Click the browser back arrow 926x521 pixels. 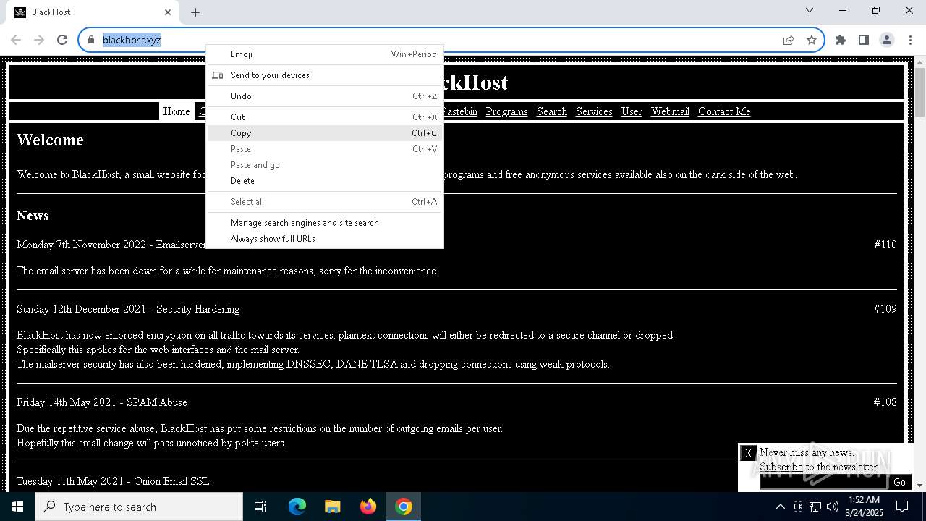(x=16, y=40)
